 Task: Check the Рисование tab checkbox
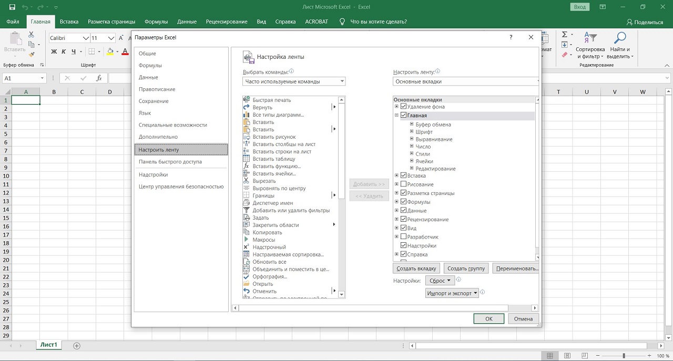(x=404, y=184)
